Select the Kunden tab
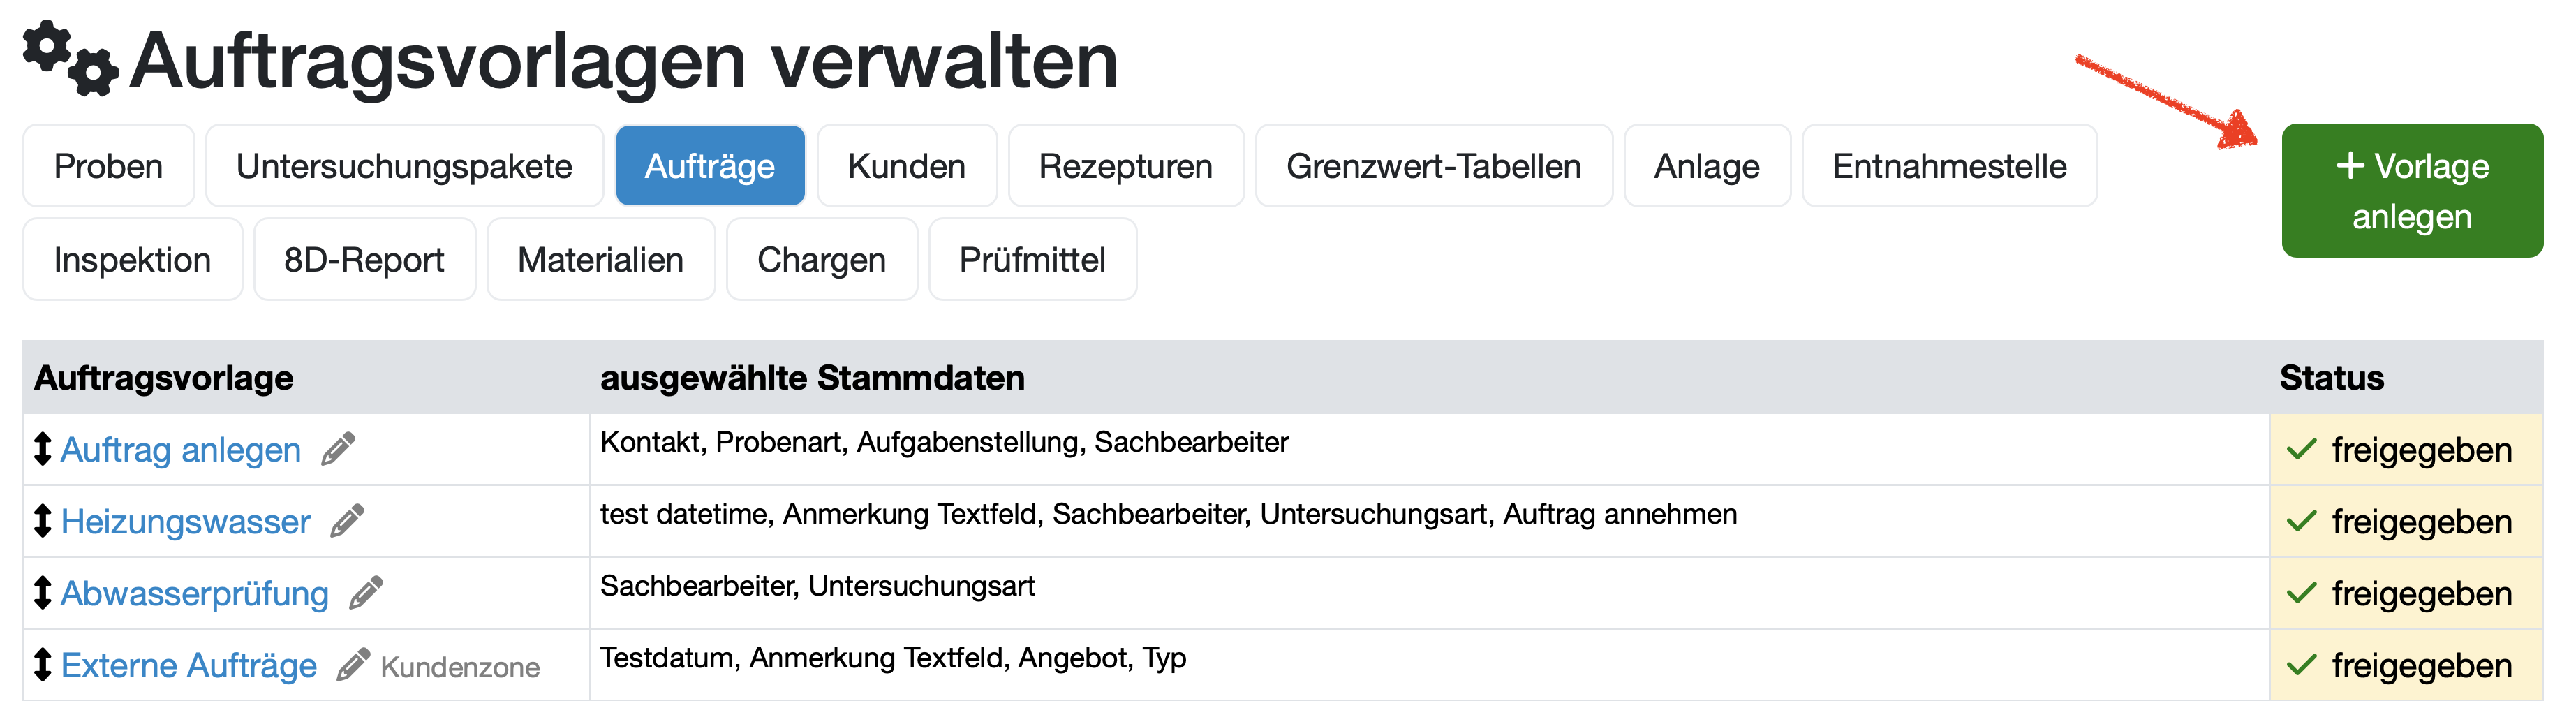2562x701 pixels. 906,165
